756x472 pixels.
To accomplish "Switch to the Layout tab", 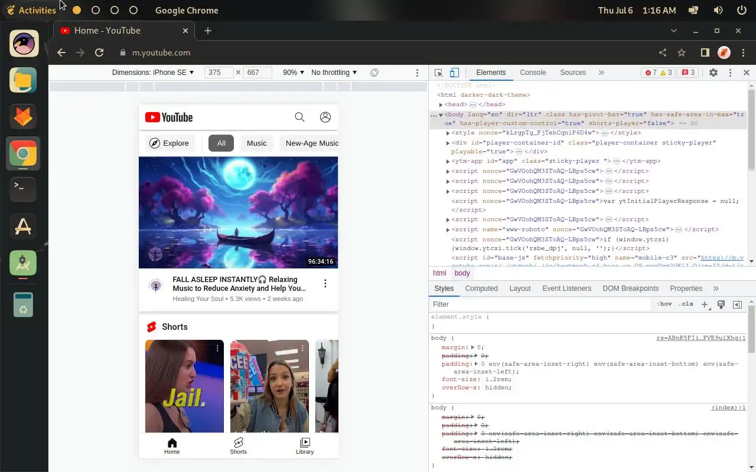I will click(x=520, y=289).
